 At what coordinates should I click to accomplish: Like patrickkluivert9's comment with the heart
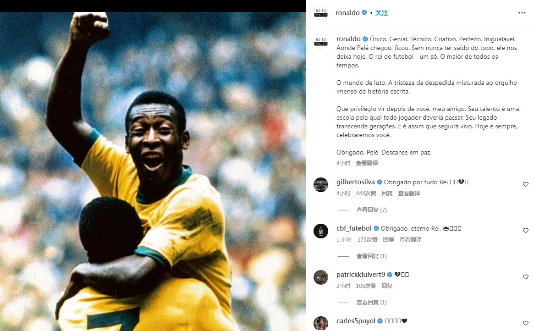(525, 277)
